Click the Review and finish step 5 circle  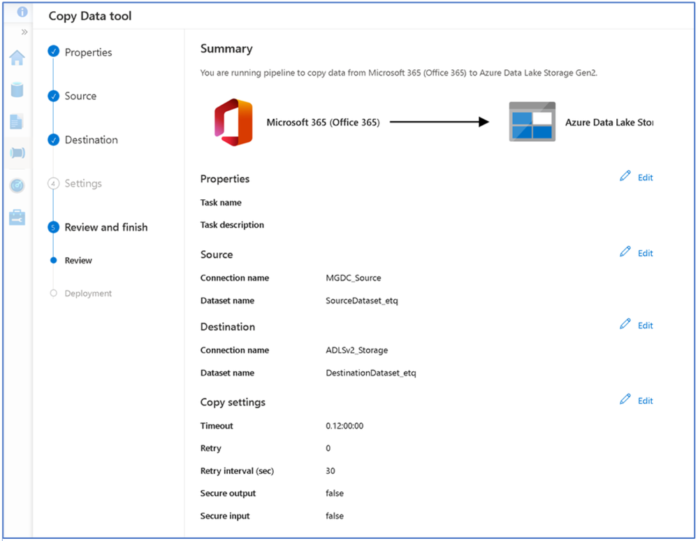tap(53, 227)
